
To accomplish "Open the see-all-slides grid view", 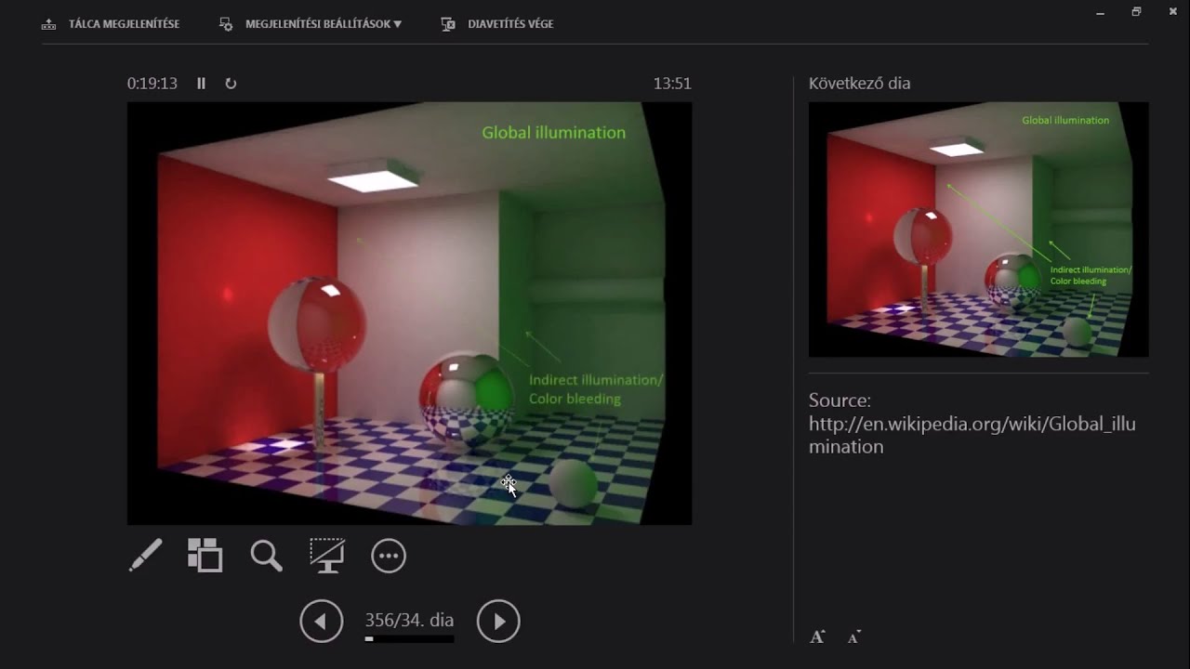I will [x=205, y=556].
